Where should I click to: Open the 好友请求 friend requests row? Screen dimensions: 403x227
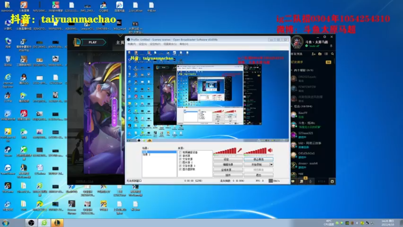tap(312, 62)
